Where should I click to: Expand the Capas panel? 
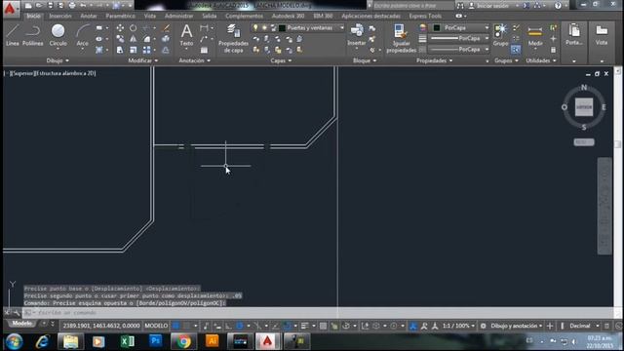281,60
